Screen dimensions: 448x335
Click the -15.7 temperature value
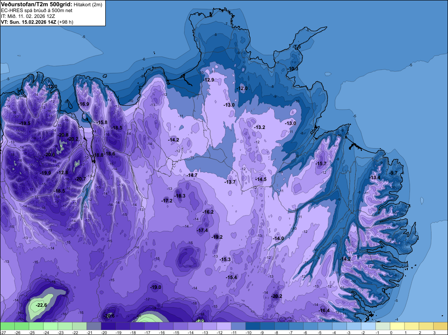coord(321,163)
